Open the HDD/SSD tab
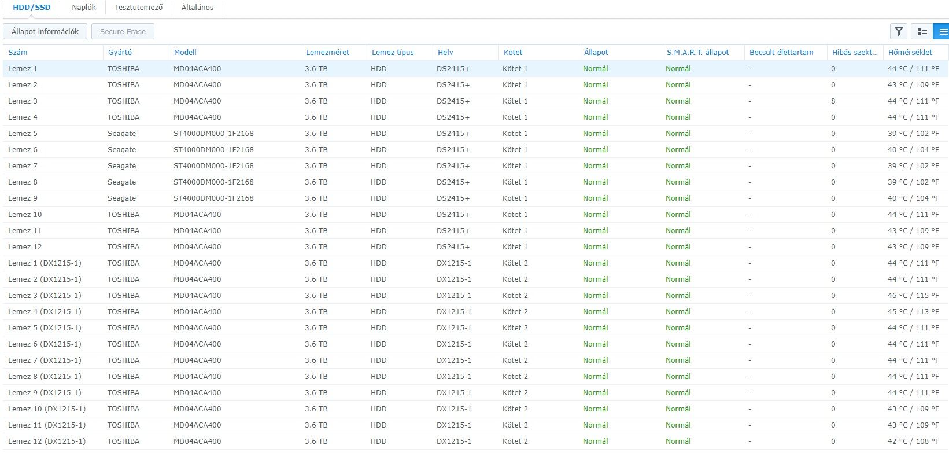Image resolution: width=949 pixels, height=460 pixels. [x=32, y=8]
